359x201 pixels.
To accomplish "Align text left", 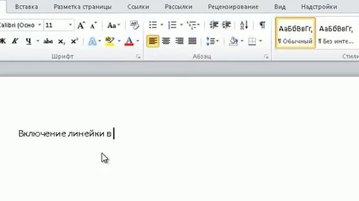I will [x=153, y=41].
